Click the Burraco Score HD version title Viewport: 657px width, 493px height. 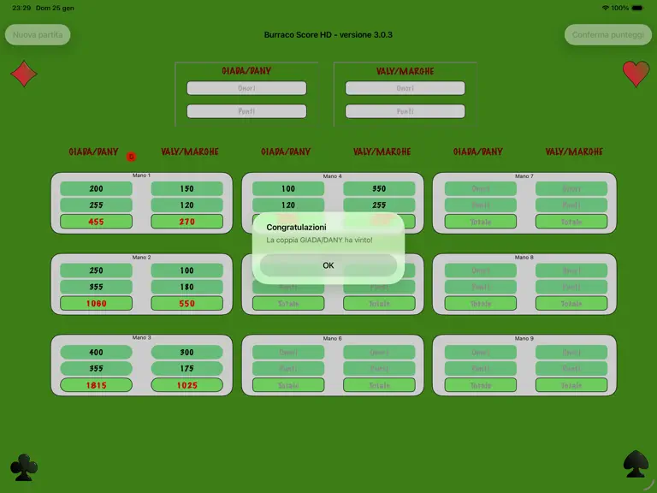pos(328,35)
